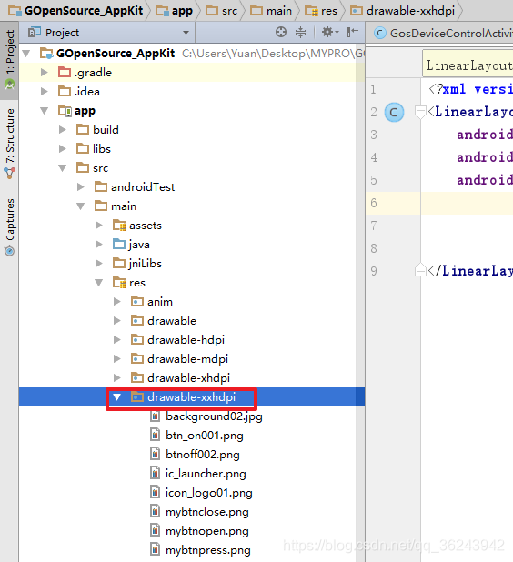Screen dimensions: 513x562
Task: Place cursor on empty line 6 in editor
Action: click(x=467, y=203)
